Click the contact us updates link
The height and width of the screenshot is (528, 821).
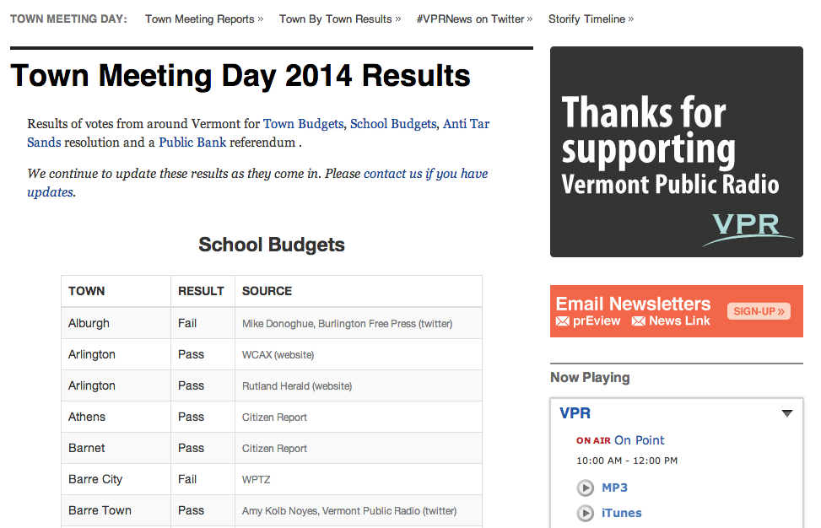click(x=425, y=174)
